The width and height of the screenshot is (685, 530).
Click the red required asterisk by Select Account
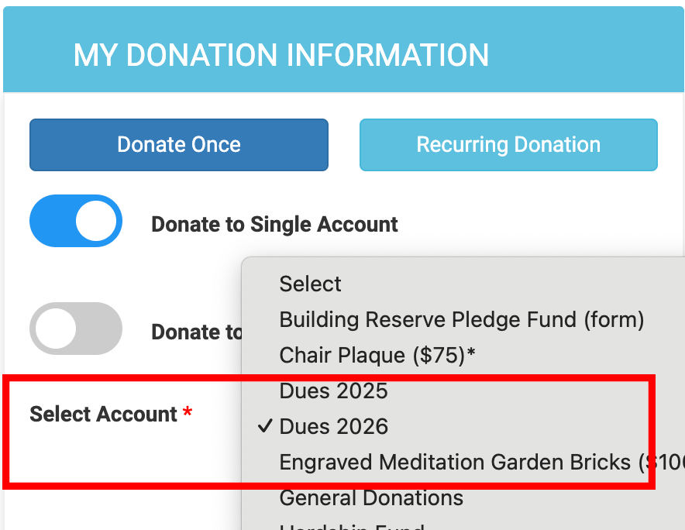188,414
